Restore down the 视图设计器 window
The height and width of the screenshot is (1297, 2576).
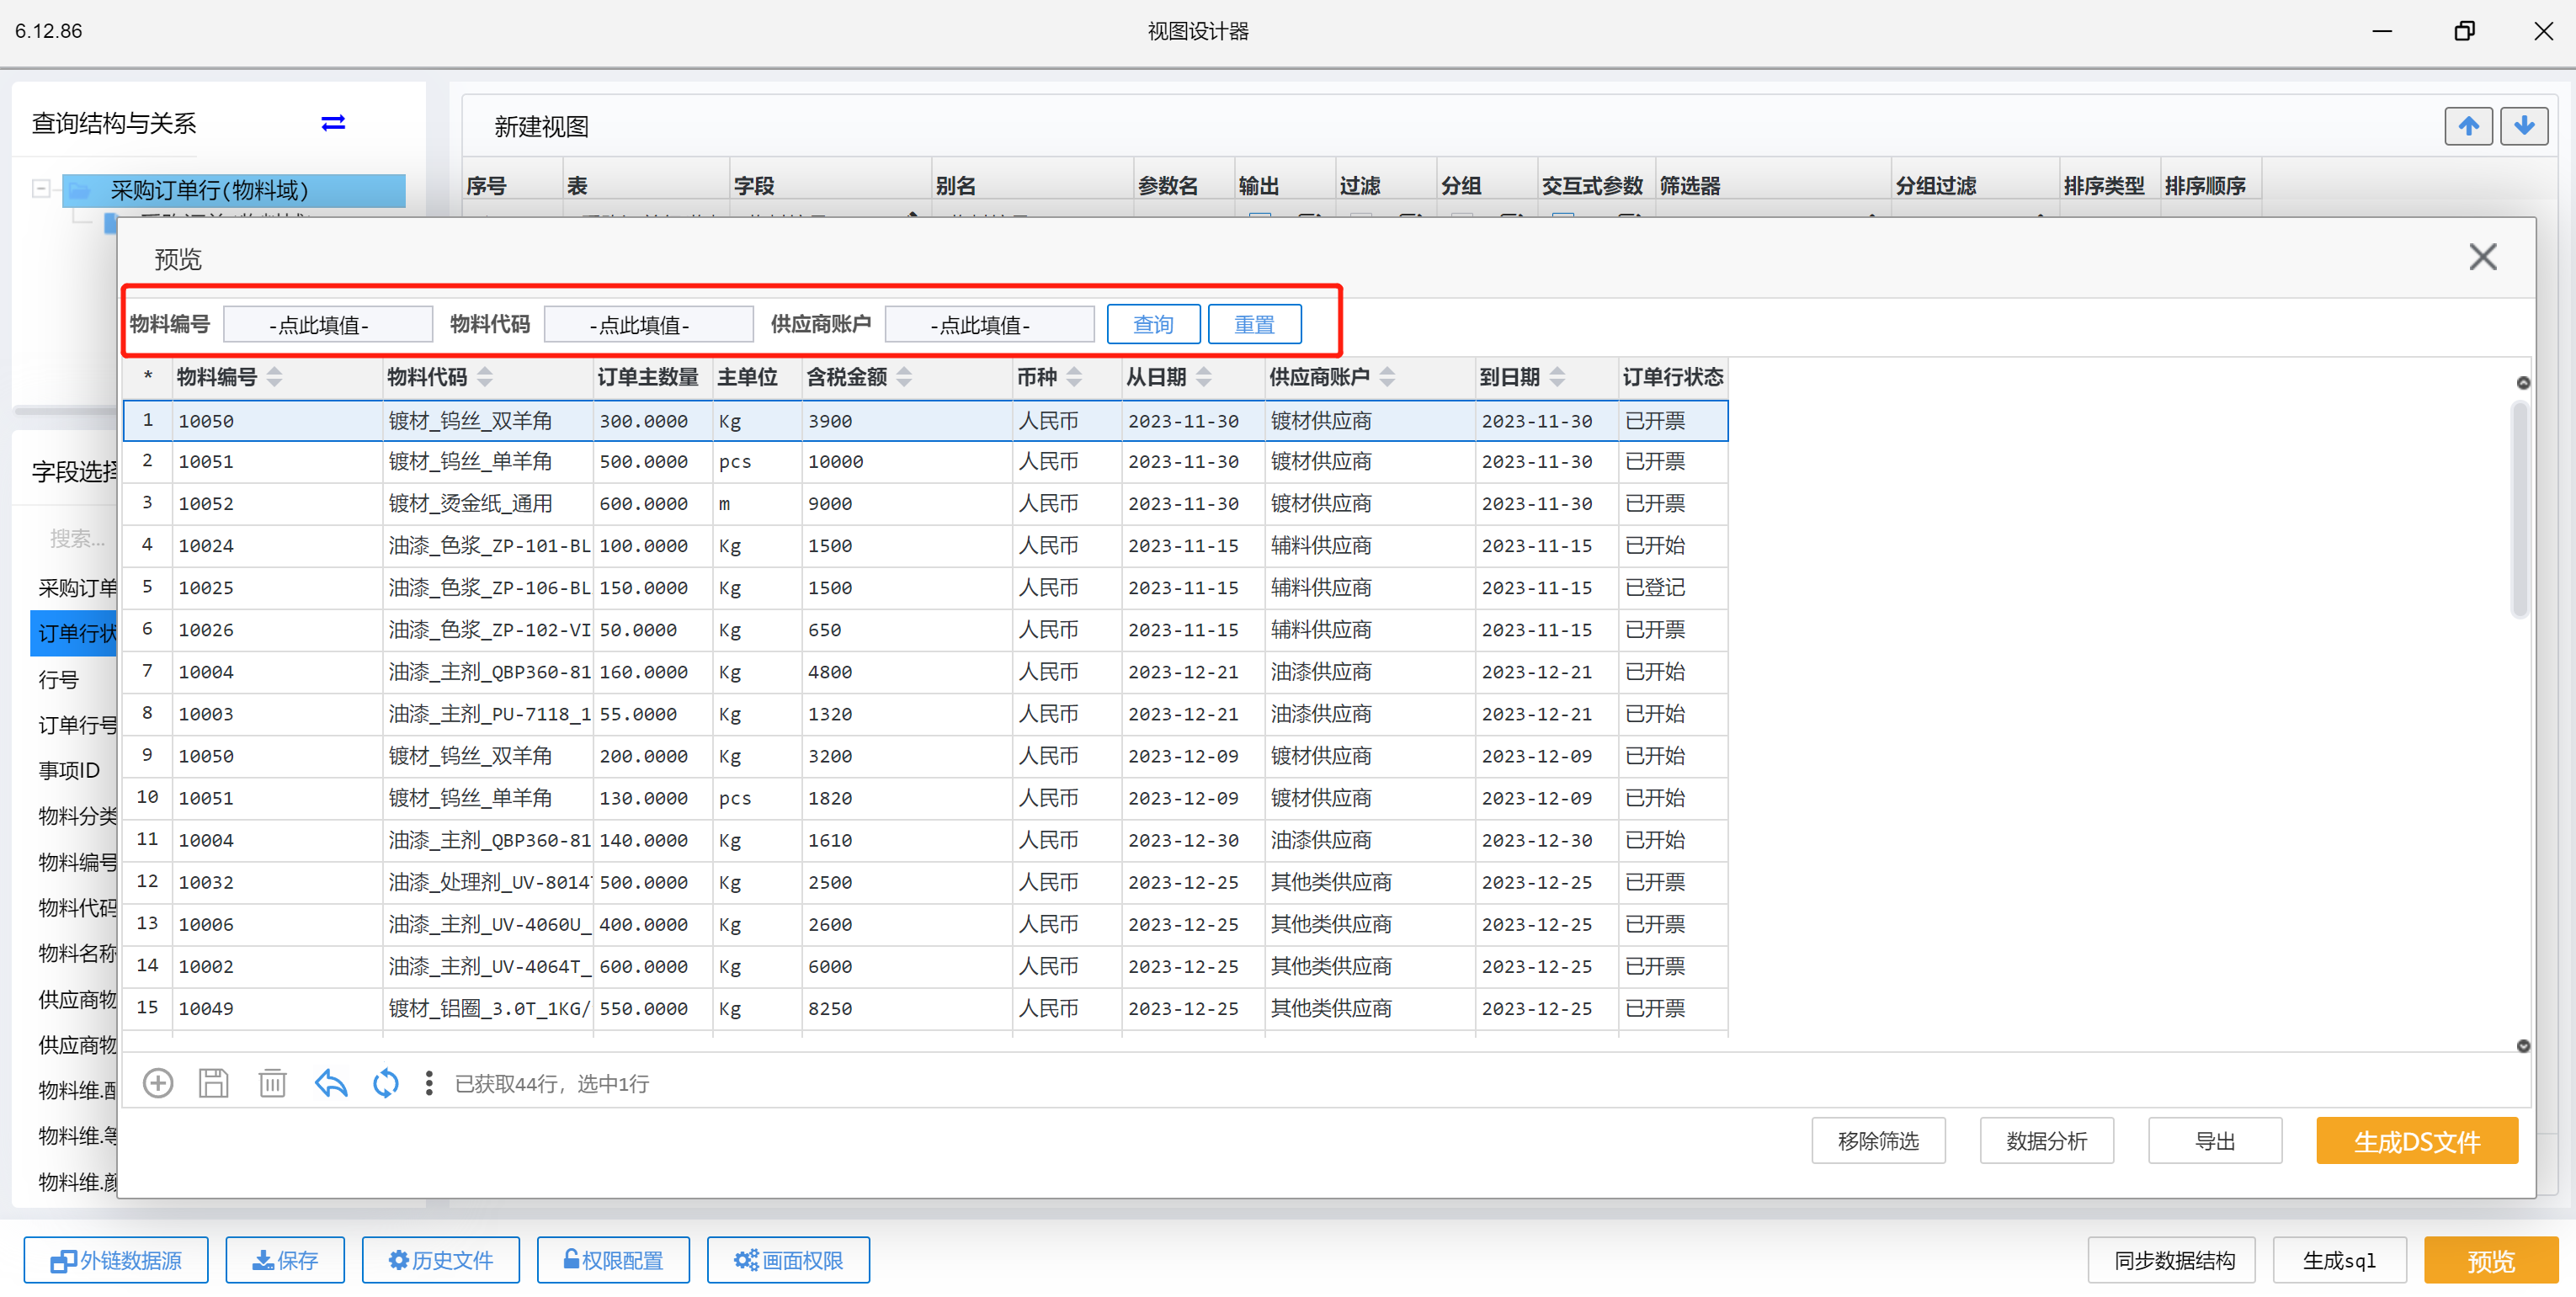point(2464,31)
